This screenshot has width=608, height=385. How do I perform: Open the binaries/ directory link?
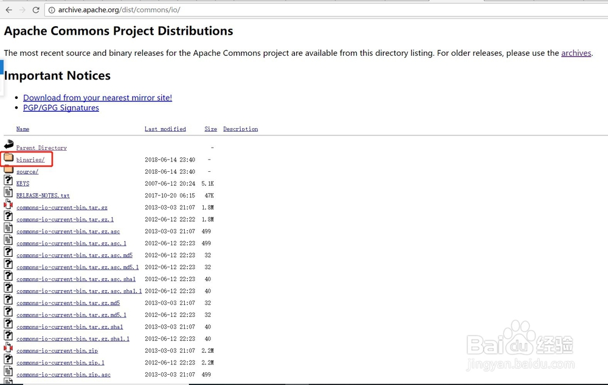(x=30, y=160)
